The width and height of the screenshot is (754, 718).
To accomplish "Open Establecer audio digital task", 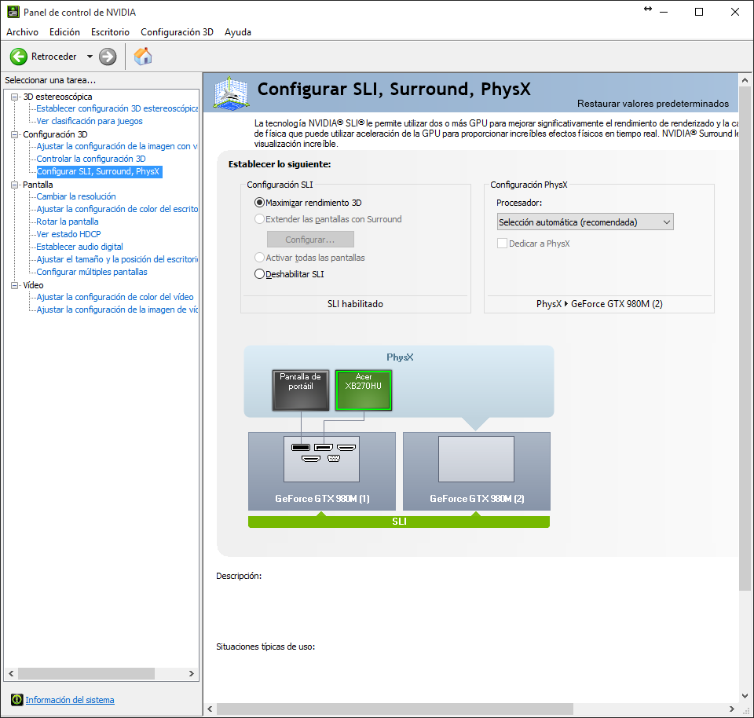I will 79,247.
